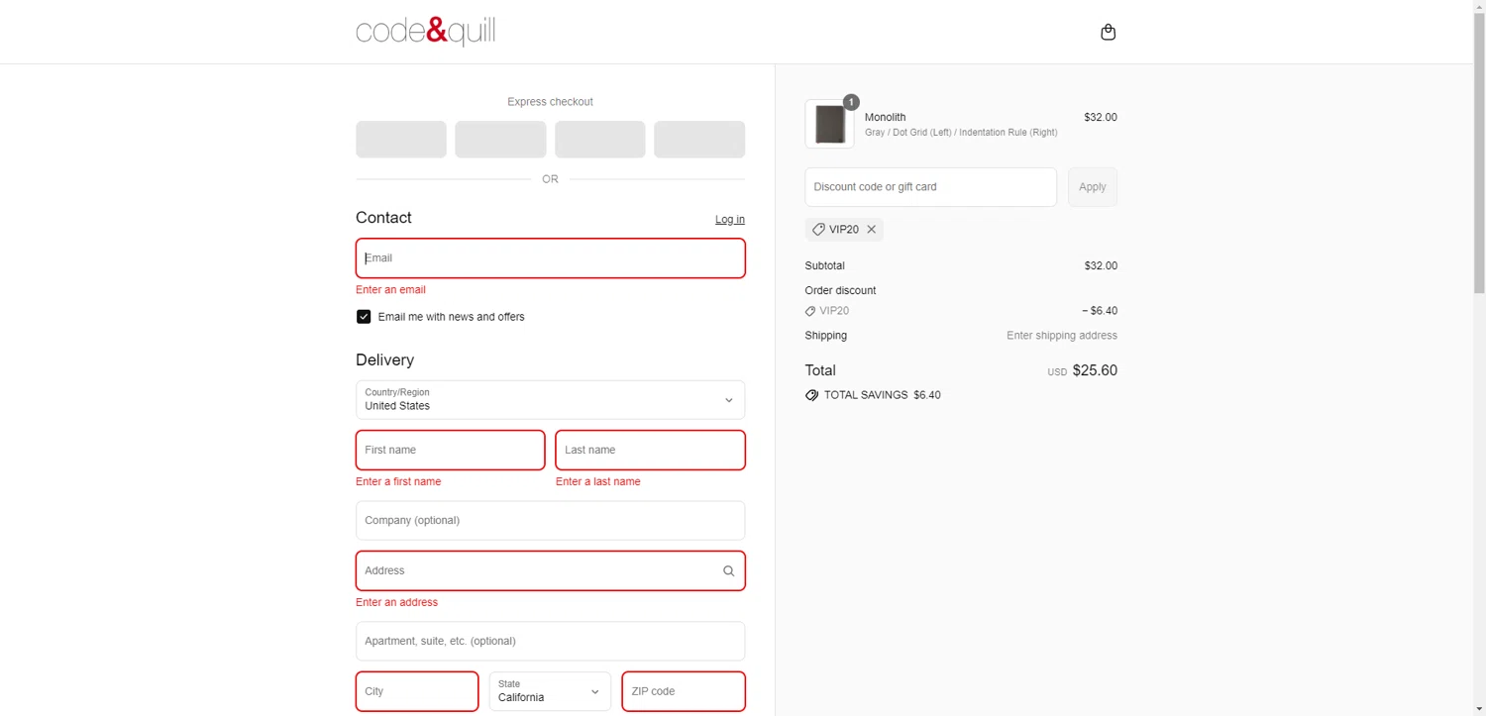
Task: Click the Monolith product name
Action: [886, 117]
